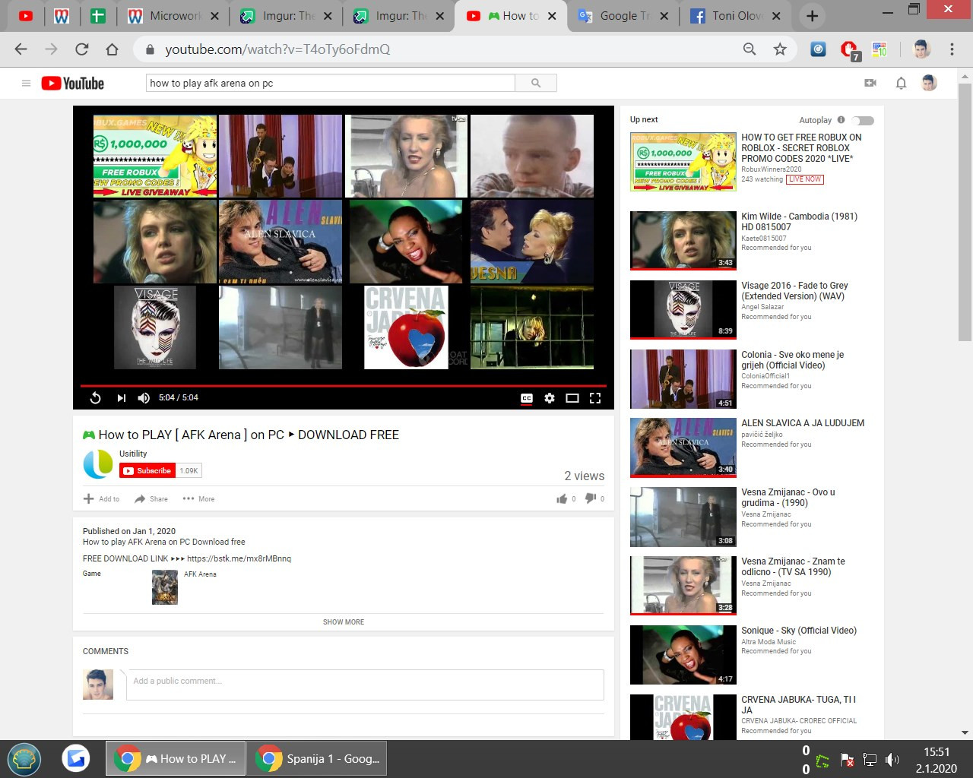Open the create video camera icon
Screen dimensions: 973x778
tap(870, 83)
